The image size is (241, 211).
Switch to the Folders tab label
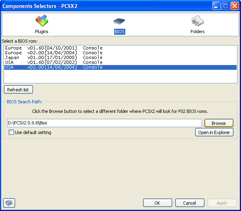coord(198,32)
